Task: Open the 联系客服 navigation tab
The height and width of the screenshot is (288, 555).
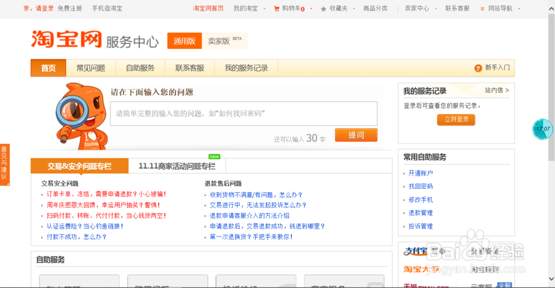Action: click(x=190, y=68)
